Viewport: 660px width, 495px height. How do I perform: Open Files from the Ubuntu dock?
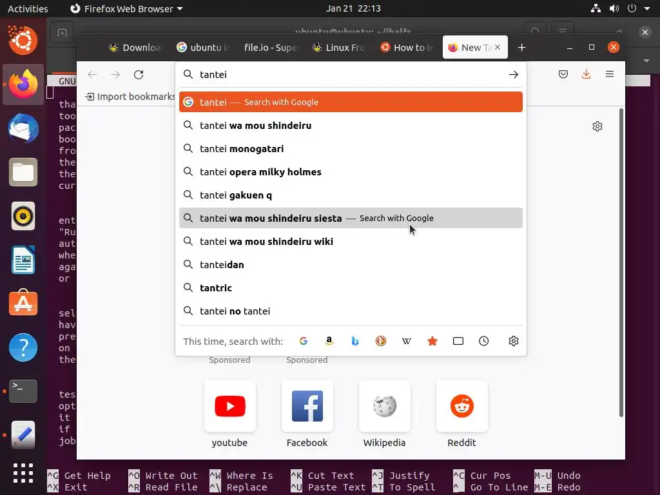tap(23, 172)
